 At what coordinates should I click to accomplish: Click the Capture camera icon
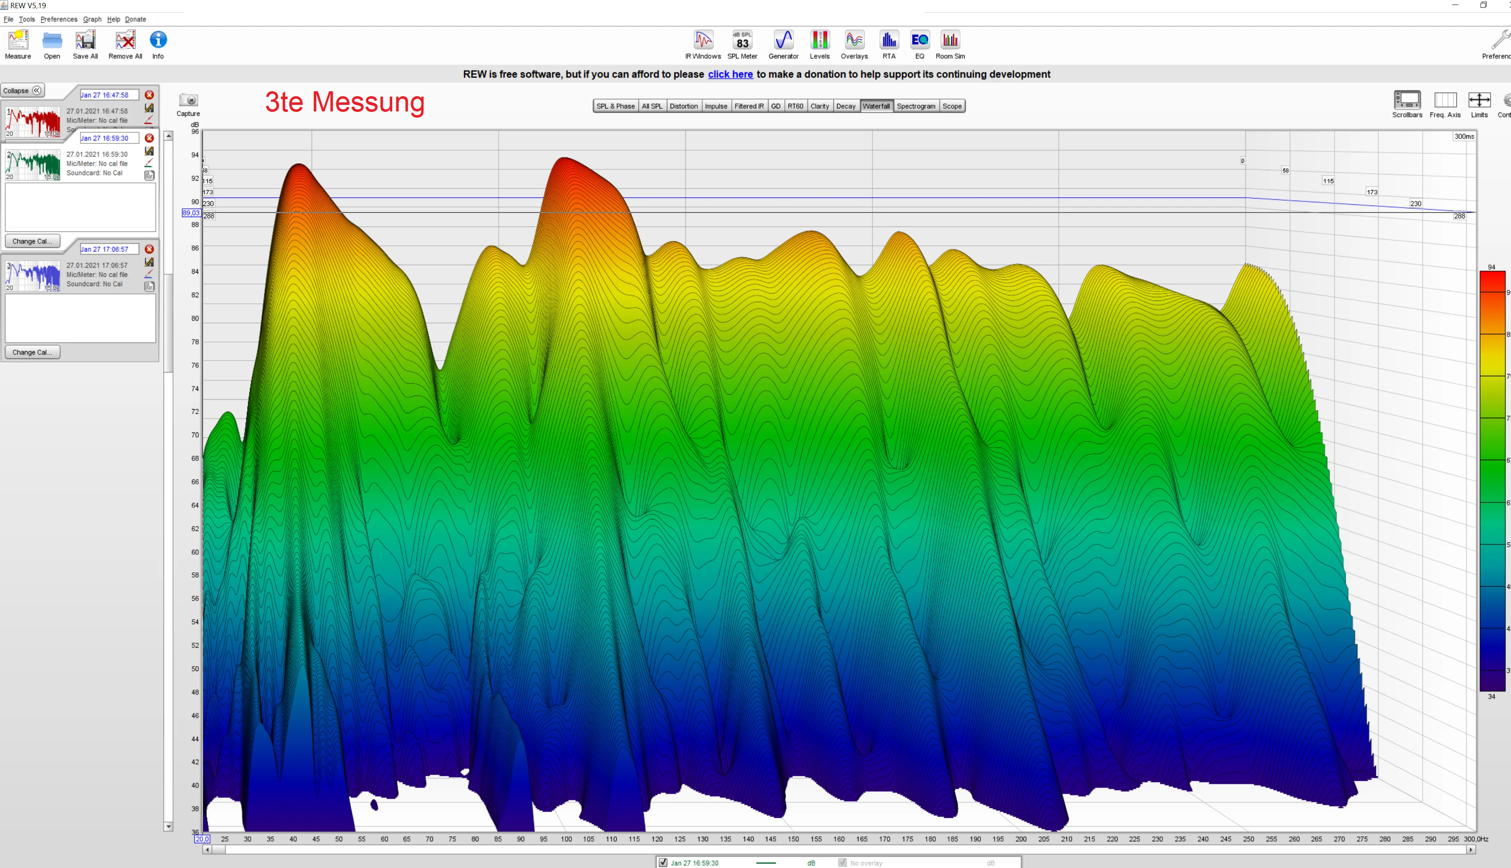point(188,104)
